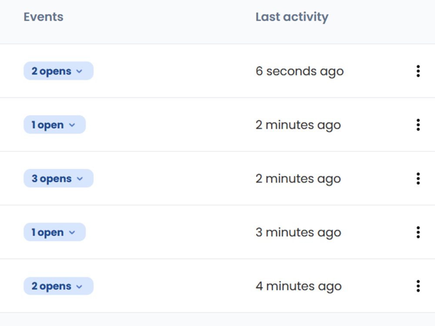The image size is (435, 326).
Task: Open the three-dot menu for the 6 seconds ago row
Action: point(418,71)
